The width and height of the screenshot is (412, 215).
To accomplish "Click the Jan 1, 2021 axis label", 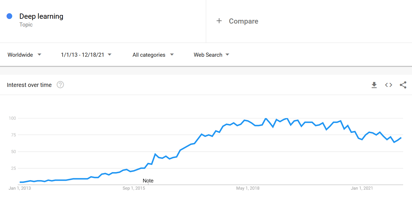I will [362, 188].
